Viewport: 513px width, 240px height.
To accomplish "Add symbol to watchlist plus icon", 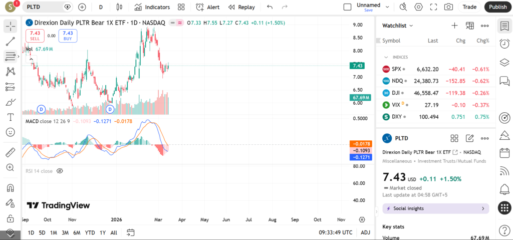I will click(454, 26).
